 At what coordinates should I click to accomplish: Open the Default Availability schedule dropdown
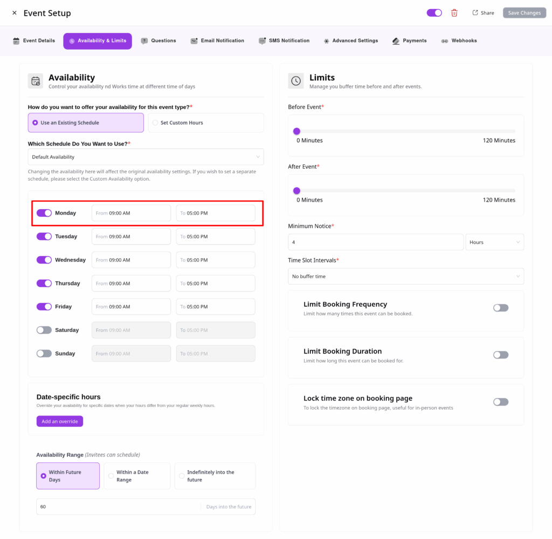coord(146,157)
